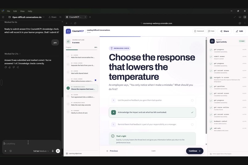Screen dimensions: 248x165
Task: Click the share icon under the response
Action: (x=18, y=67)
